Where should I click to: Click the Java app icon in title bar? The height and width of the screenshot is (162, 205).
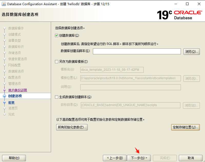(x=4, y=4)
